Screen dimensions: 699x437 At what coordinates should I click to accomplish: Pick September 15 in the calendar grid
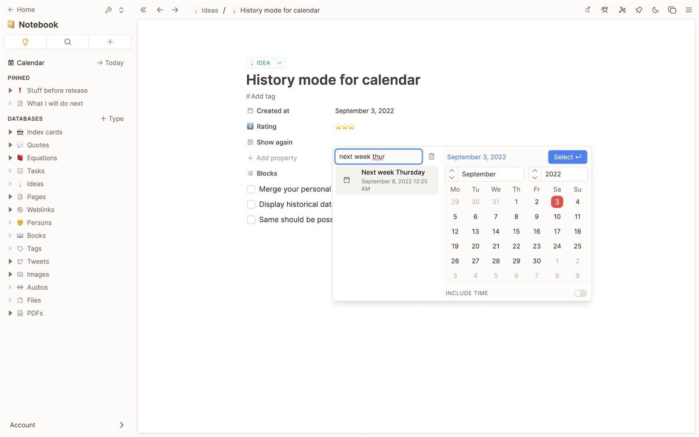[516, 231]
